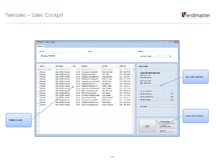Click the Monthly Hot Drinks value field

coord(168,94)
